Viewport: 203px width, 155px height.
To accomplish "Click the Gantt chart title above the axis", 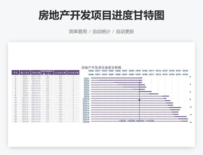I will pyautogui.click(x=101, y=68).
